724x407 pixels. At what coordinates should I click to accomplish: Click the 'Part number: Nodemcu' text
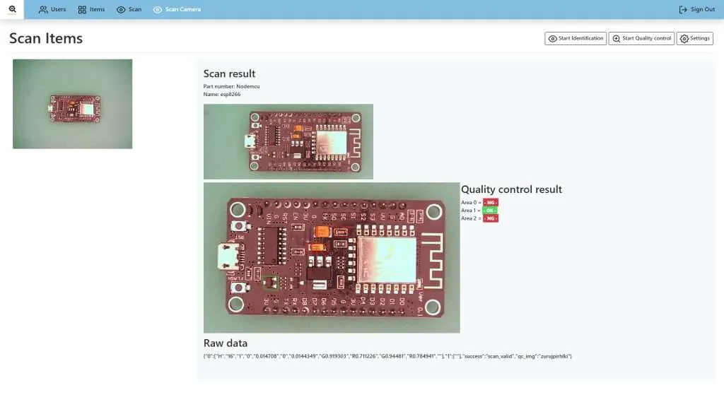pos(231,86)
